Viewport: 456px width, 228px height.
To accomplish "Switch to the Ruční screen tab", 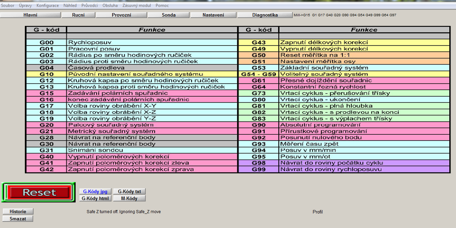I will click(78, 15).
